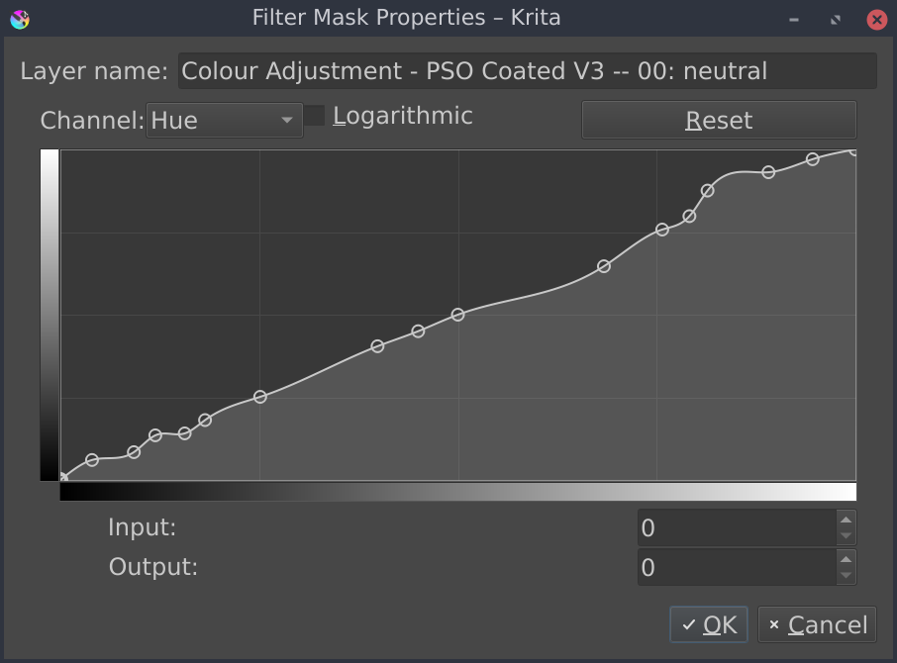The height and width of the screenshot is (663, 897).
Task: Click the Input value down stepper arrow
Action: point(846,537)
